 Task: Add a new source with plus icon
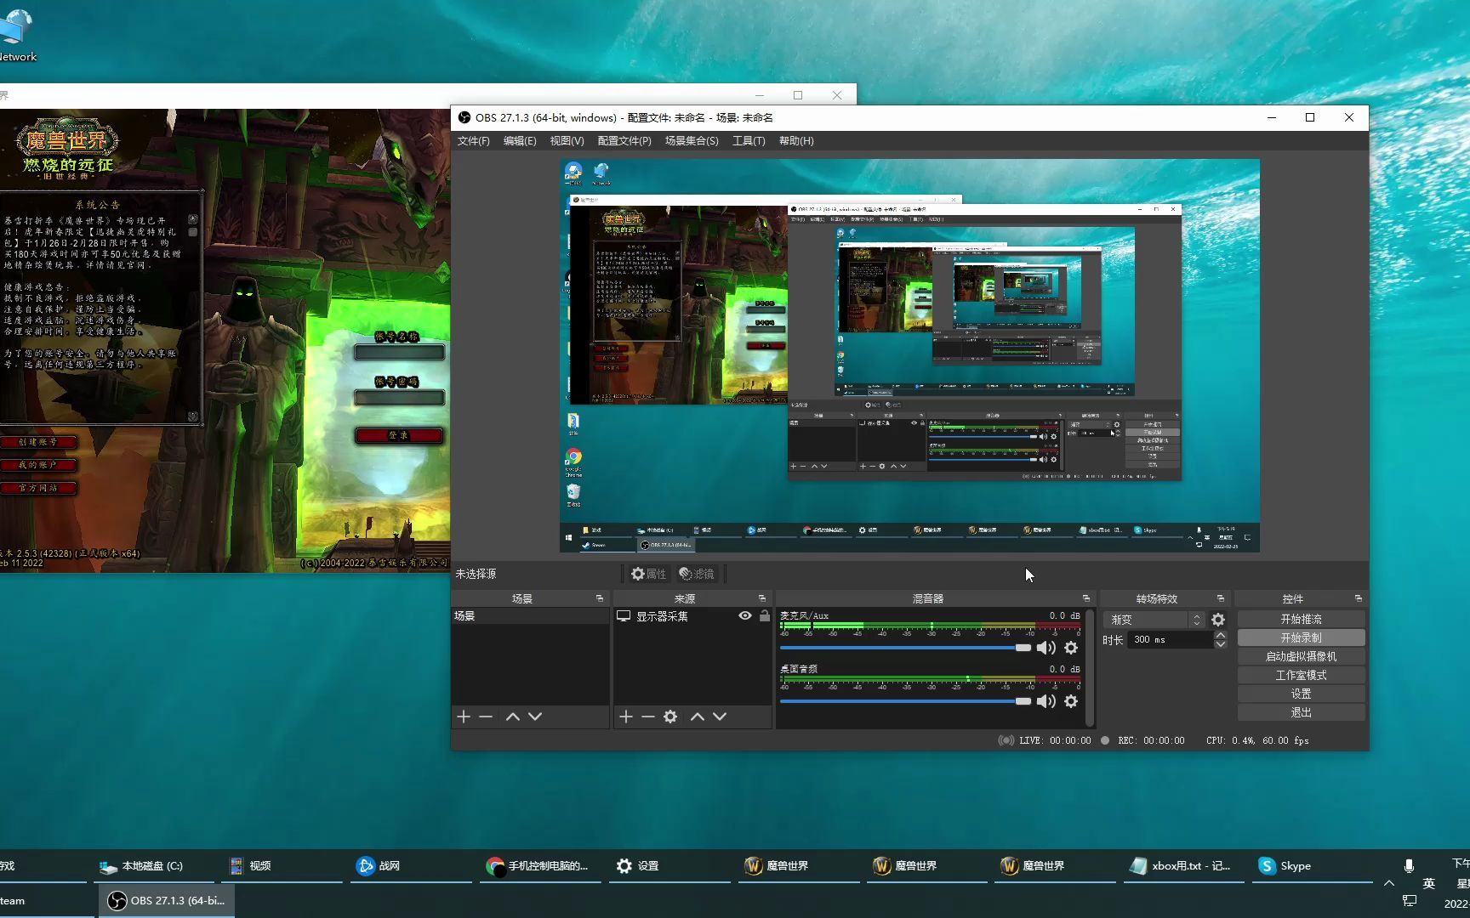[x=626, y=717]
